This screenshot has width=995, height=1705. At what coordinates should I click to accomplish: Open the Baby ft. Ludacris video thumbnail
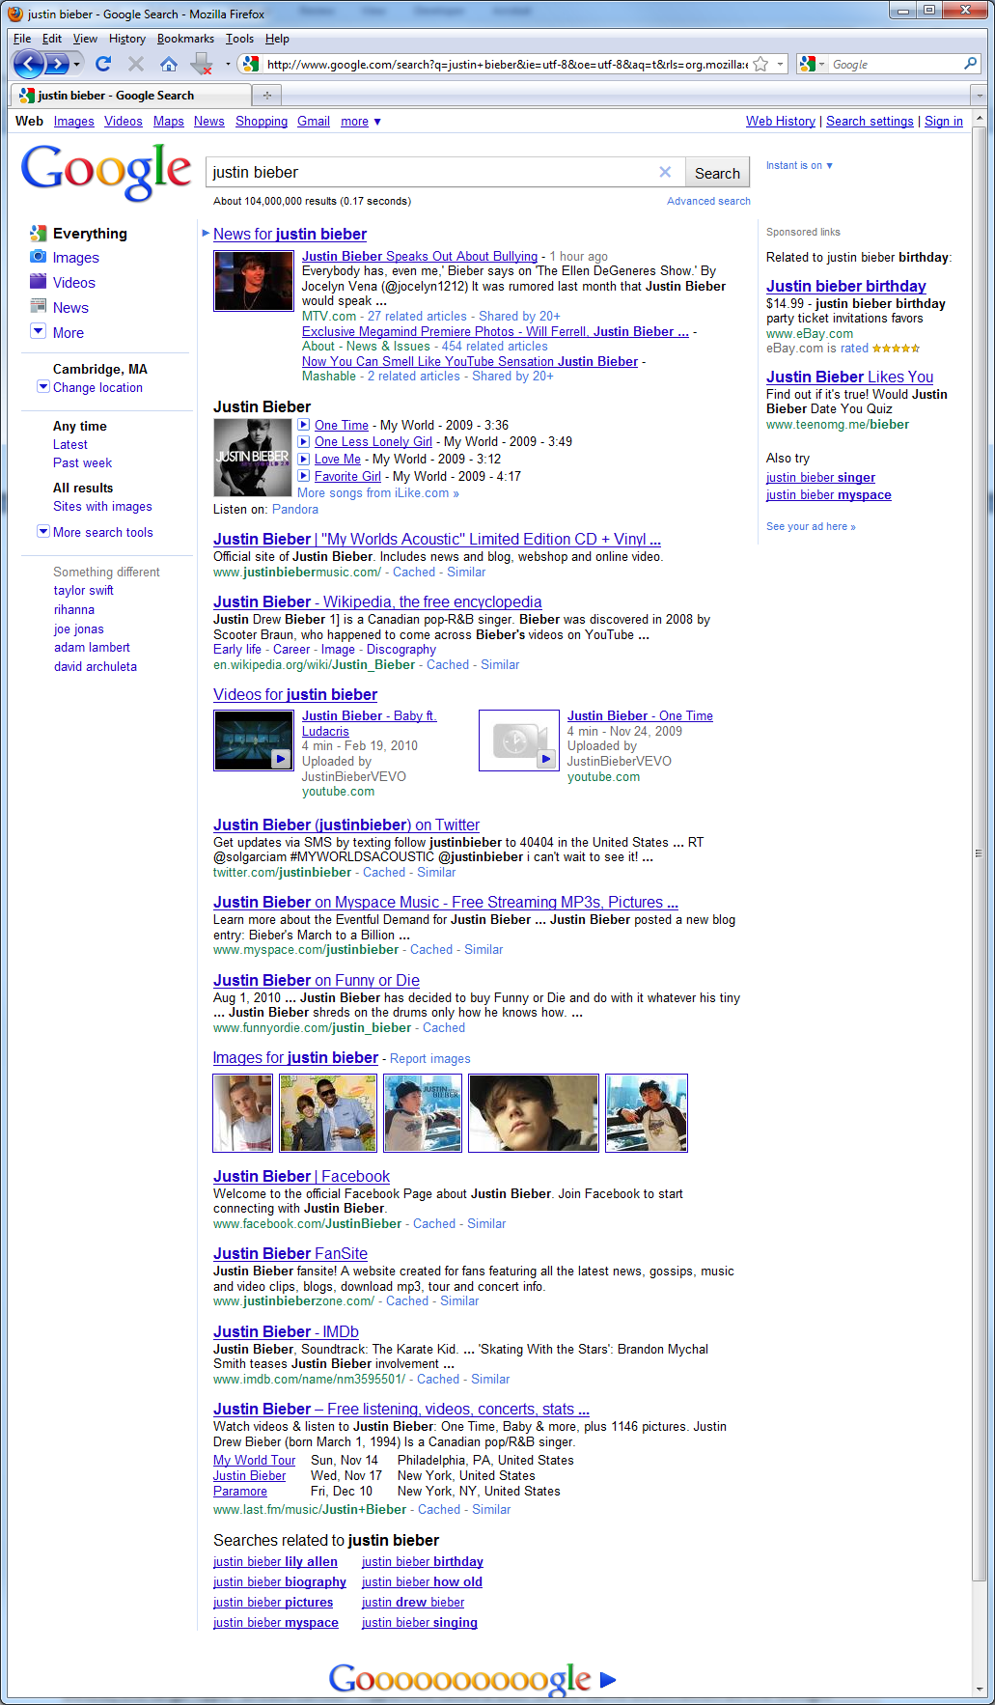[x=254, y=740]
